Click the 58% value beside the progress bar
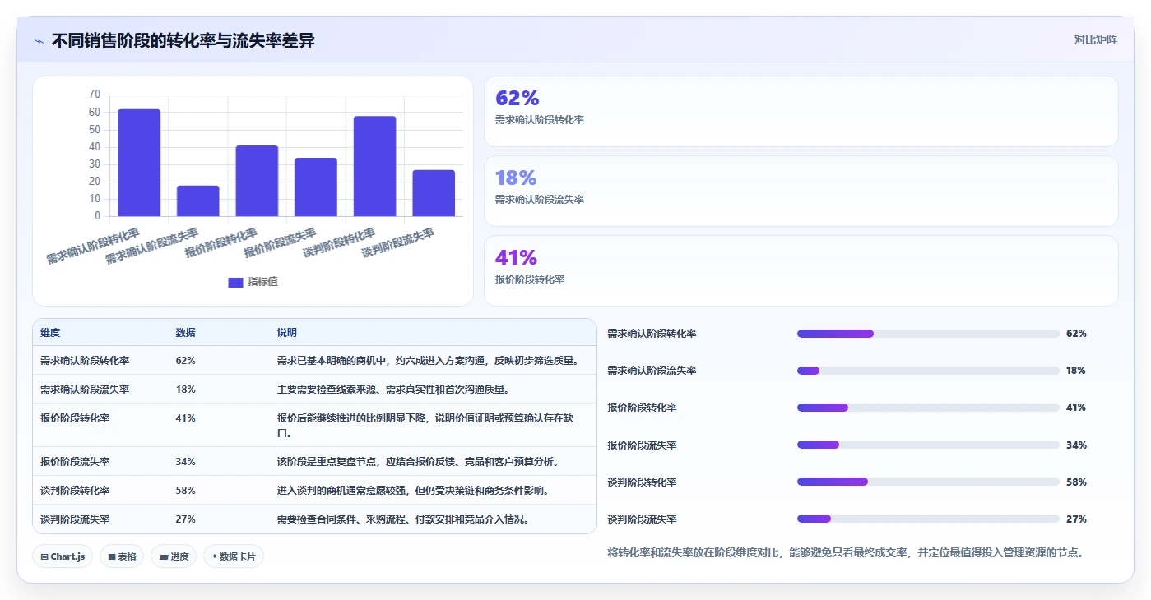 point(1076,482)
